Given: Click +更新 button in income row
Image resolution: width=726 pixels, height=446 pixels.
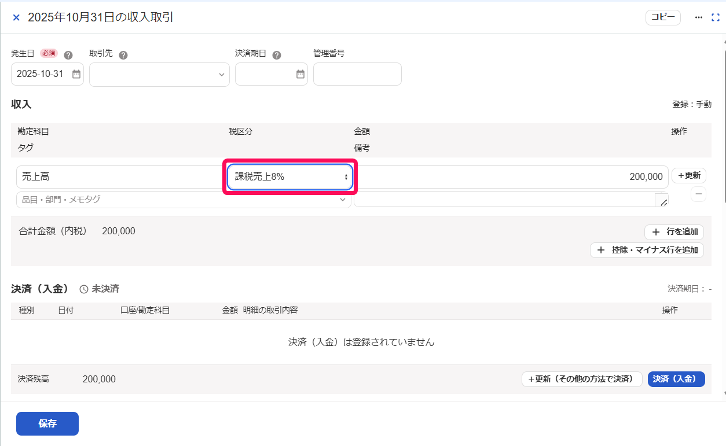Looking at the screenshot, I should [689, 175].
